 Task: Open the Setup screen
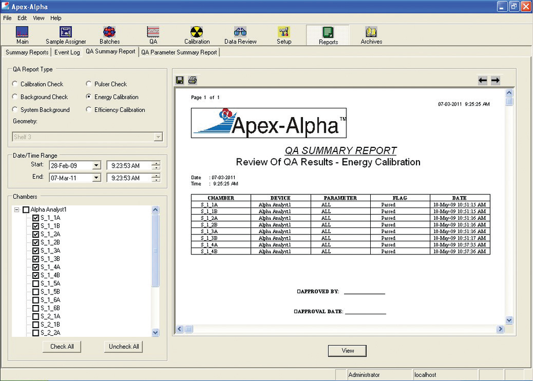pyautogui.click(x=284, y=35)
